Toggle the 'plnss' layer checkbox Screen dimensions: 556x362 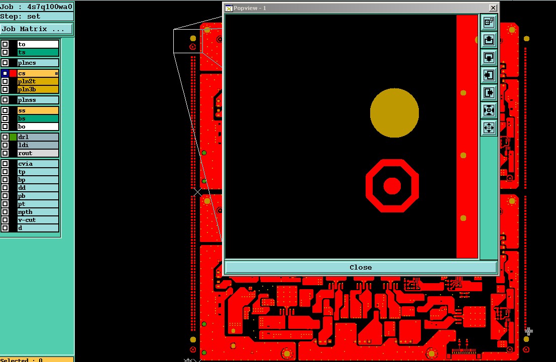coord(5,100)
